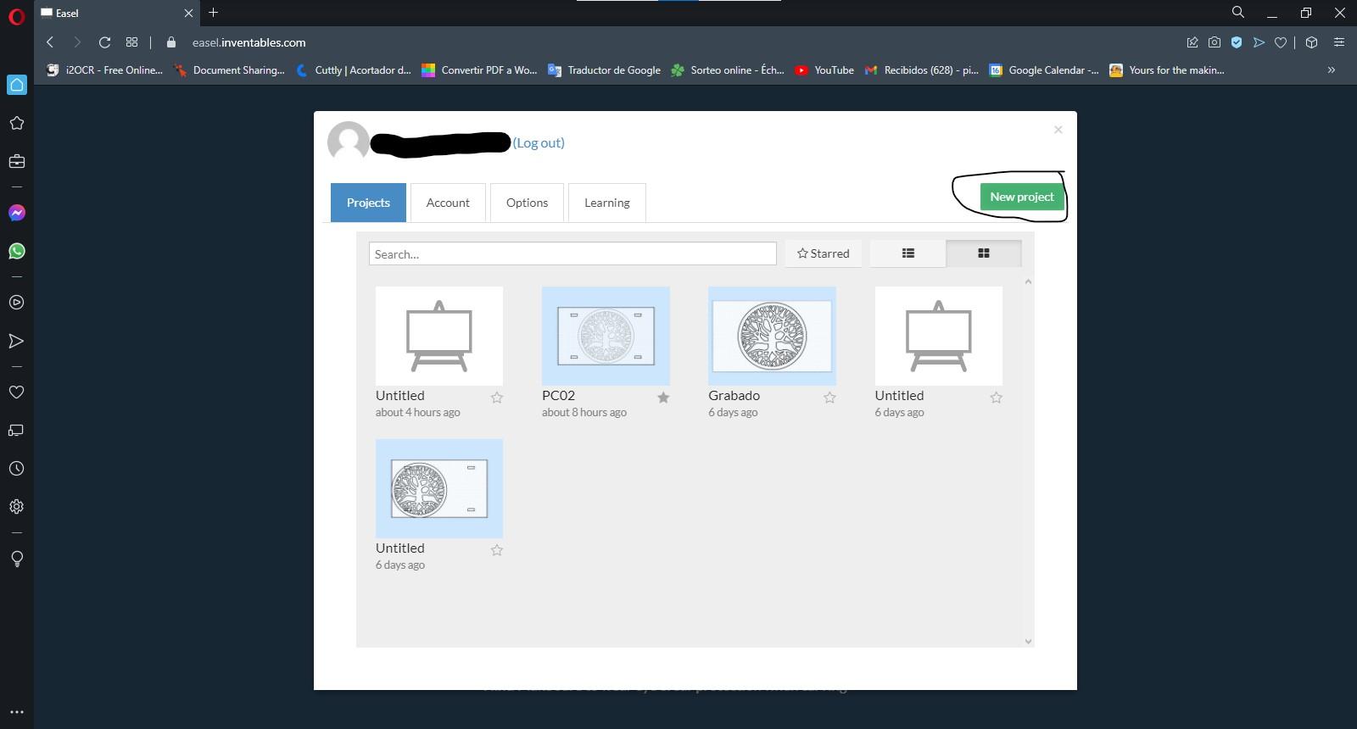Open the workspaces briefcase icon in sidebar
This screenshot has width=1357, height=729.
(16, 161)
